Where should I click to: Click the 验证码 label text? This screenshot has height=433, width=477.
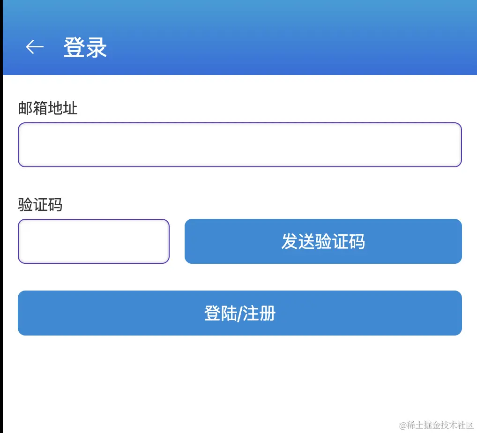pos(40,205)
